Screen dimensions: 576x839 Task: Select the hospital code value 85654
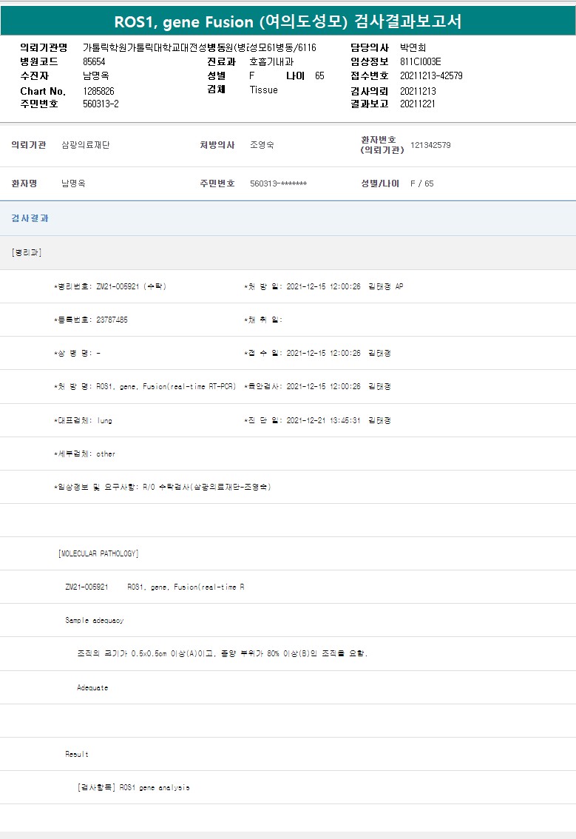pos(93,62)
